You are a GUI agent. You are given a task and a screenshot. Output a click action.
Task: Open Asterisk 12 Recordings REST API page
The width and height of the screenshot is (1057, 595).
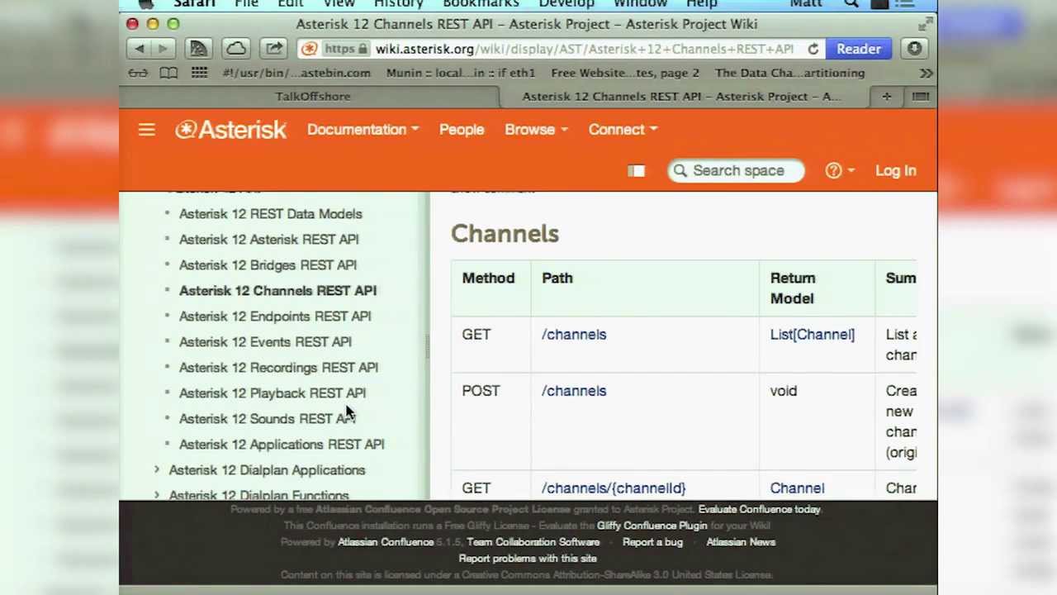[278, 368]
